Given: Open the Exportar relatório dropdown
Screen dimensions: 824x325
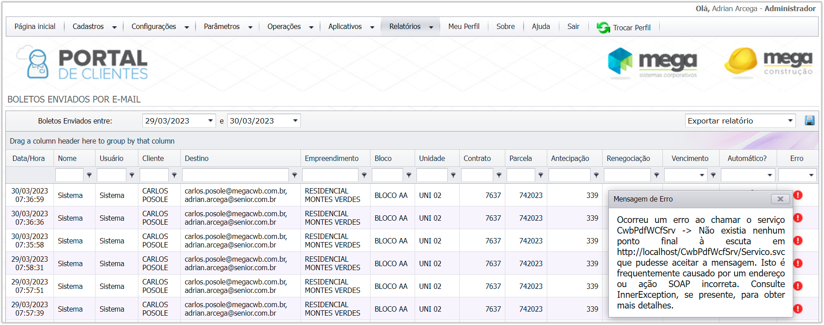Looking at the screenshot, I should pyautogui.click(x=740, y=121).
